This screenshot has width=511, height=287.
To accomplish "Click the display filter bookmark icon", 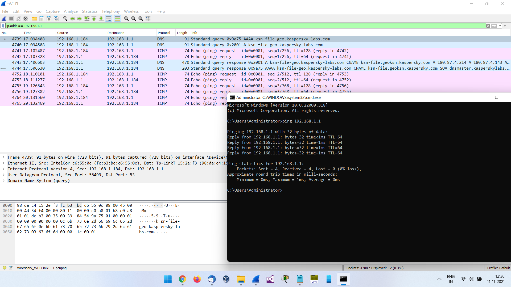I will pyautogui.click(x=3, y=26).
